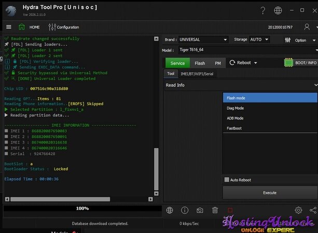The image size is (318, 233).
Task: Click the info circle icon in bottom toolbar
Action: 184,210
